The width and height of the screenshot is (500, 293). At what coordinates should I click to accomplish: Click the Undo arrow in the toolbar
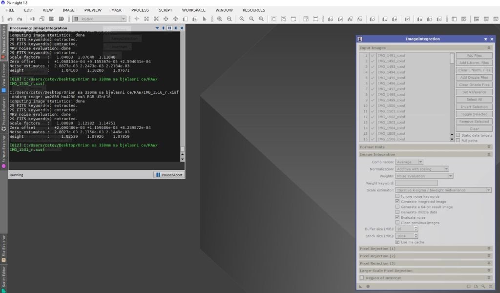(10, 19)
